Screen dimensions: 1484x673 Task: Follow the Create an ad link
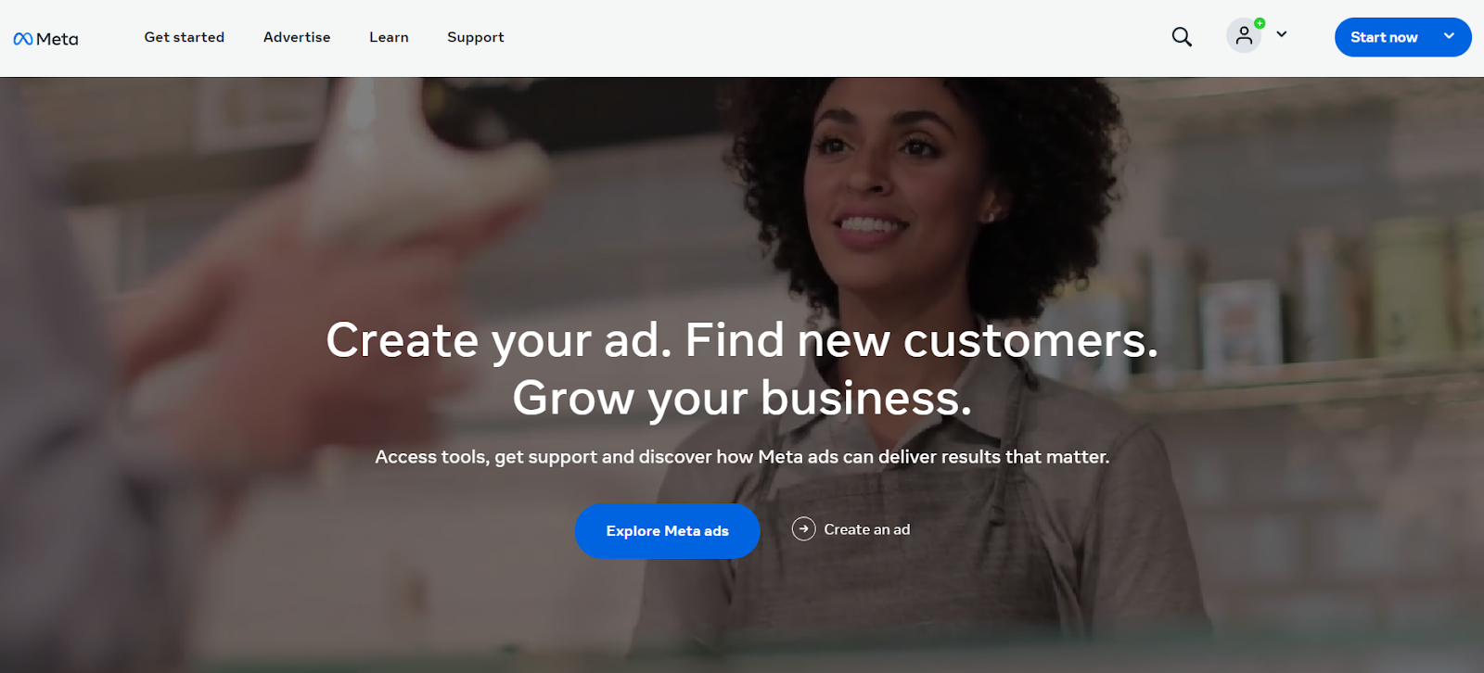tap(866, 529)
